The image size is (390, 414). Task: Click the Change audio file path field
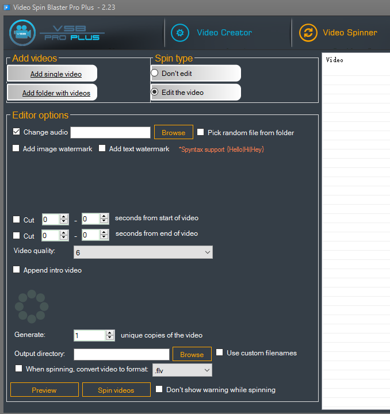110,132
